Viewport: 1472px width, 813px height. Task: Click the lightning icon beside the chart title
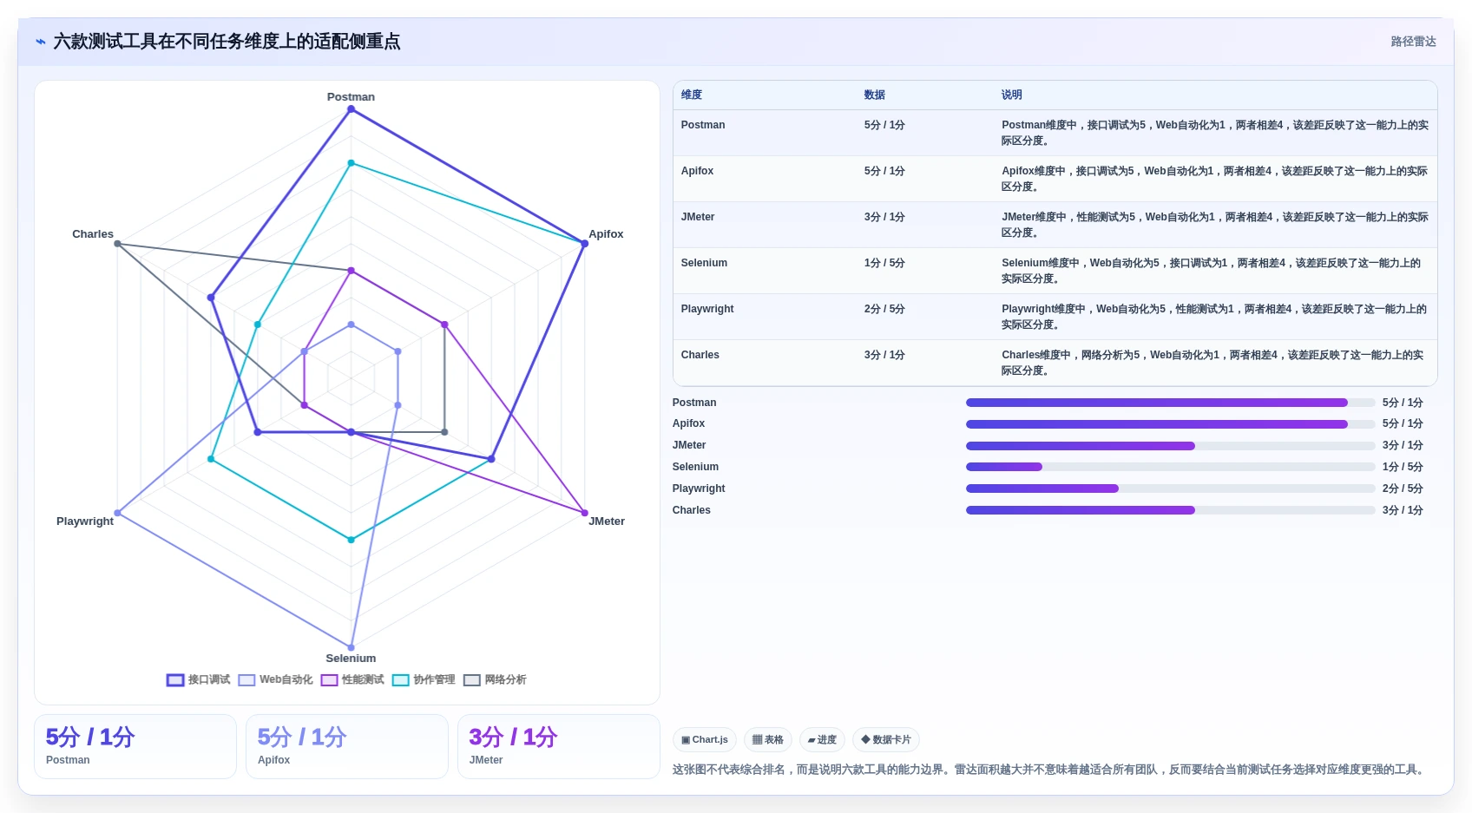pyautogui.click(x=40, y=42)
